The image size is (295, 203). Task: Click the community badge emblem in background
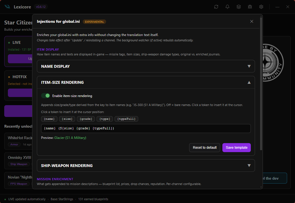(x=273, y=63)
